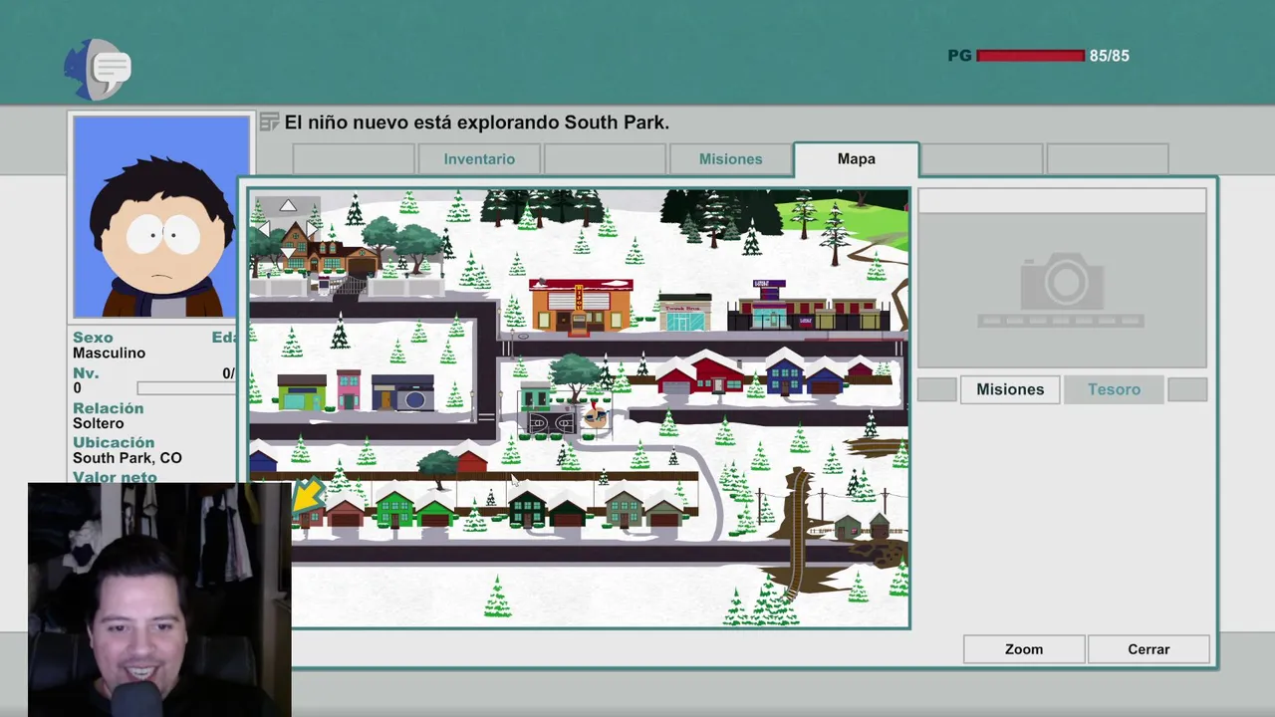Screen dimensions: 1275x717
Task: Pan the map down with the down arrow
Action: coord(288,254)
